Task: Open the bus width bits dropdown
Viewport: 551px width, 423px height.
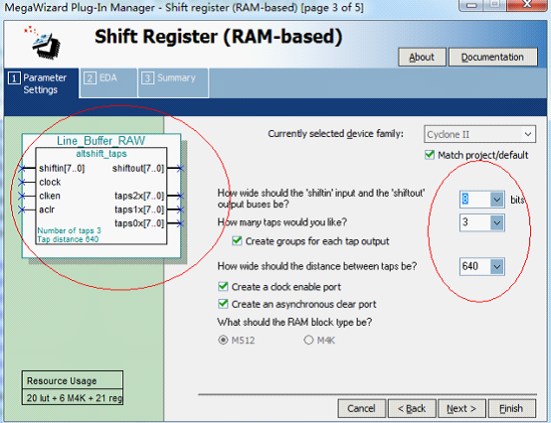Action: pyautogui.click(x=497, y=200)
